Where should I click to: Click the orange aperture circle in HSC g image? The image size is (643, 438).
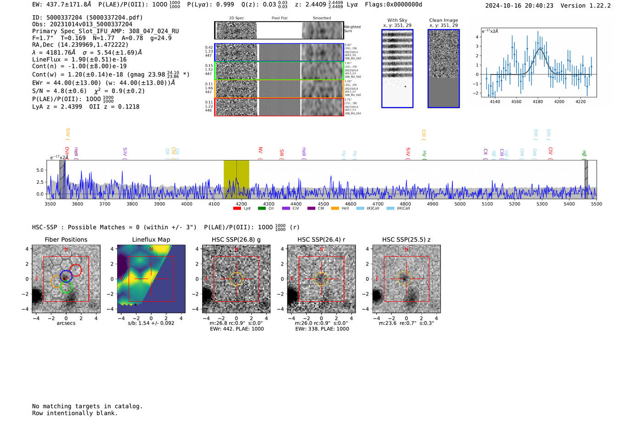tap(236, 279)
